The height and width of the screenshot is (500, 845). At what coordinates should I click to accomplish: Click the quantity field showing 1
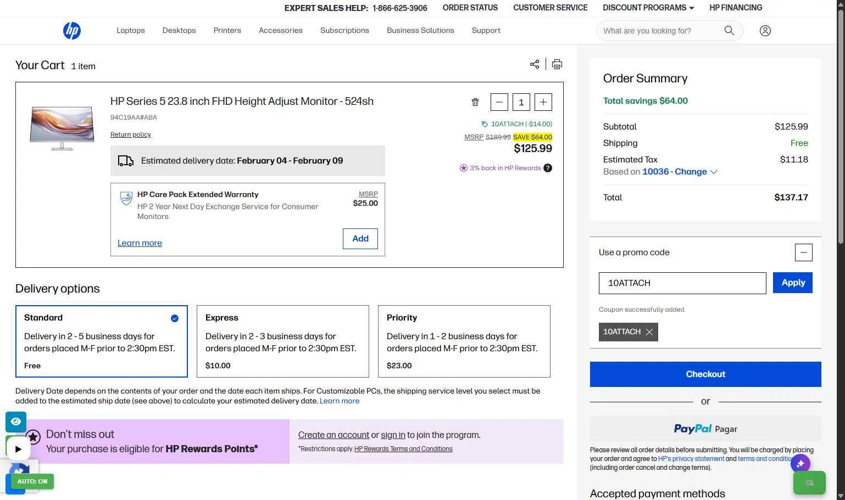point(521,102)
